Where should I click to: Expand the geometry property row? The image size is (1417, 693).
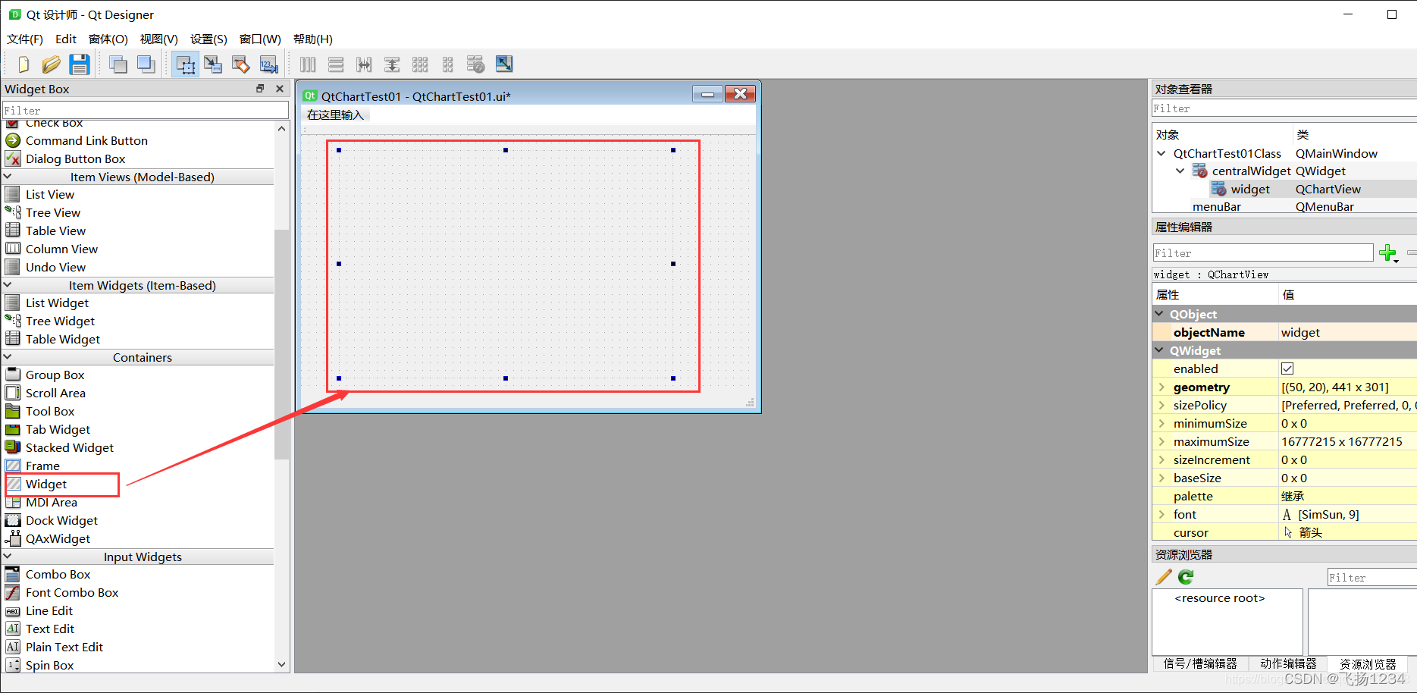tap(1162, 387)
